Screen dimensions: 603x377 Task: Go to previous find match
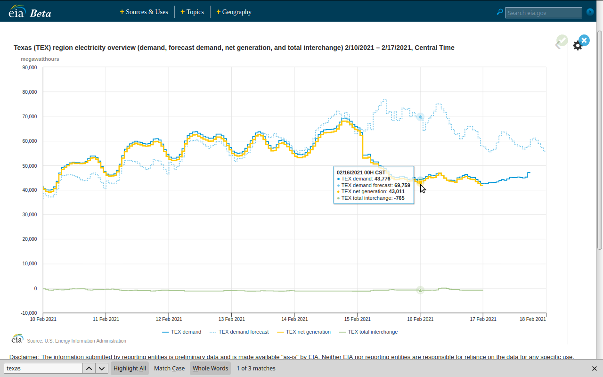pyautogui.click(x=89, y=369)
